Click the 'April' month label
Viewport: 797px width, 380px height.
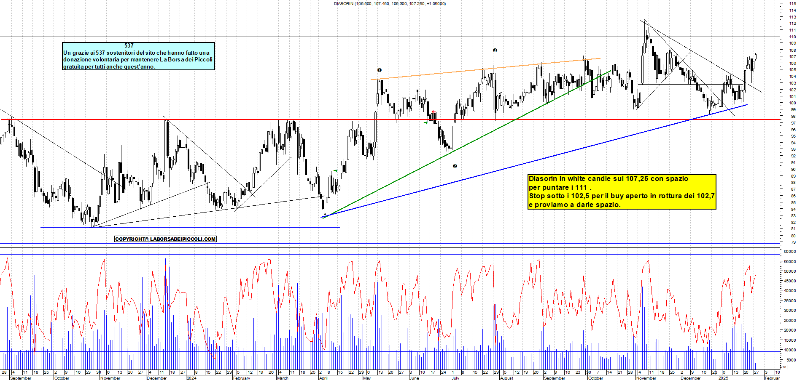point(323,378)
